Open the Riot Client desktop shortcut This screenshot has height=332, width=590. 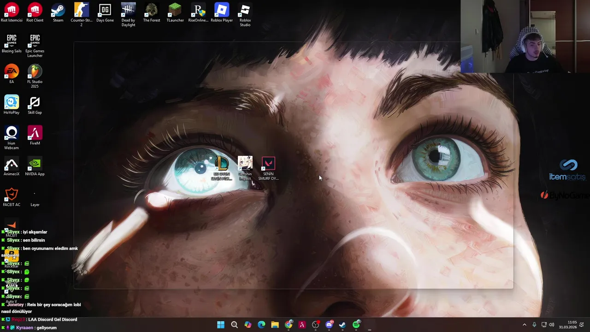[35, 13]
